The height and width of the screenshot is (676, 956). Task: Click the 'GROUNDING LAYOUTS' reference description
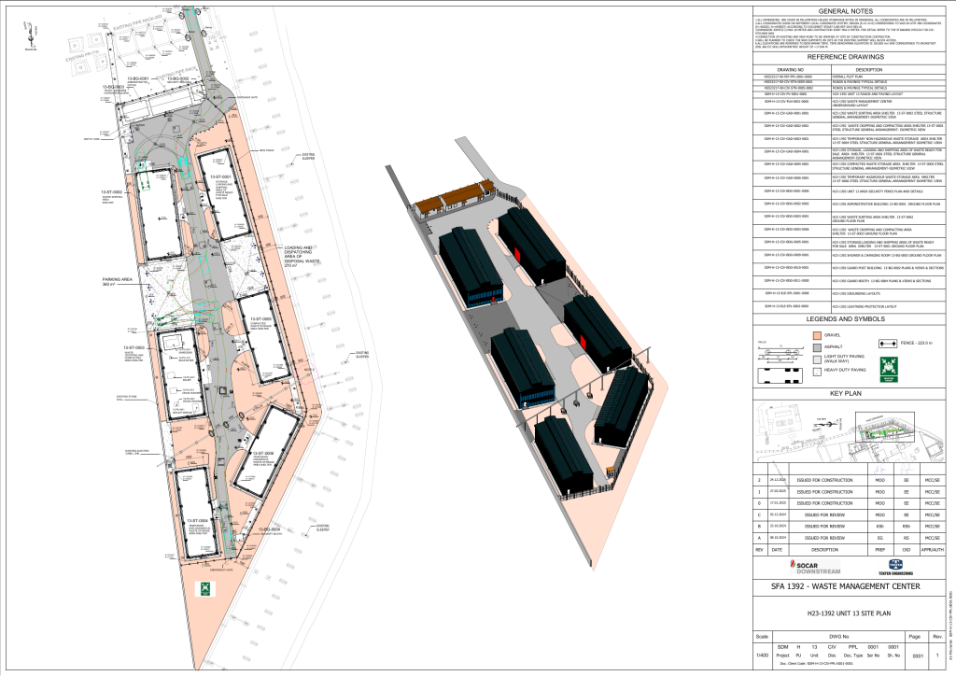(x=856, y=294)
